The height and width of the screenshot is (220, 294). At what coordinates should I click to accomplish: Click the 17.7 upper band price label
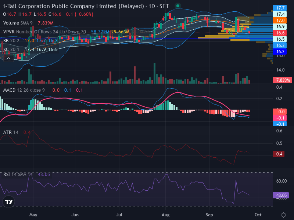tap(280, 8)
